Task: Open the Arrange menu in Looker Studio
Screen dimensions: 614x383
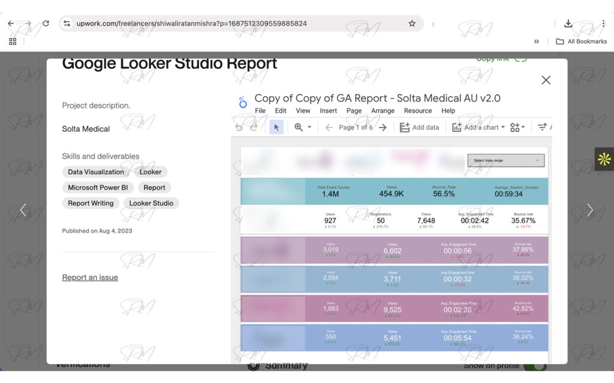Action: click(383, 111)
